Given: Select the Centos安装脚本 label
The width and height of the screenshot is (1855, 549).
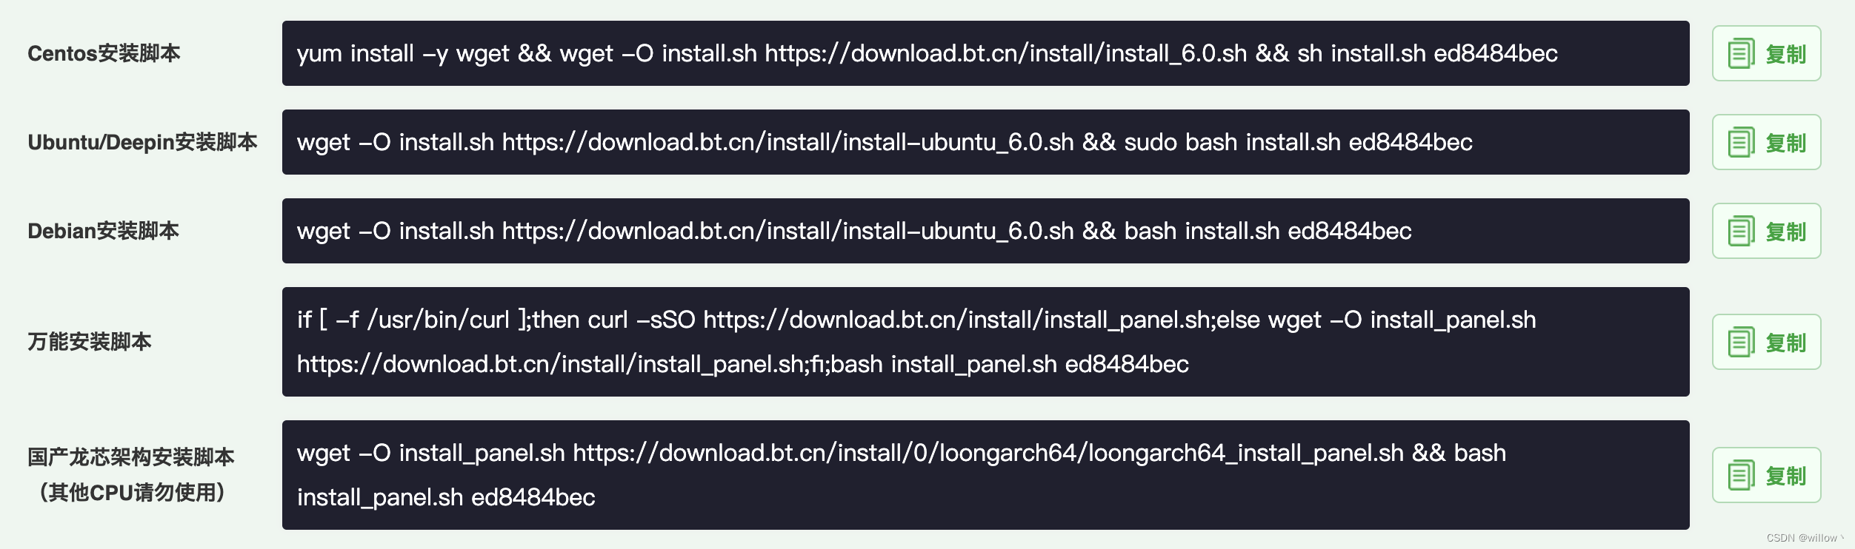Looking at the screenshot, I should click(104, 53).
